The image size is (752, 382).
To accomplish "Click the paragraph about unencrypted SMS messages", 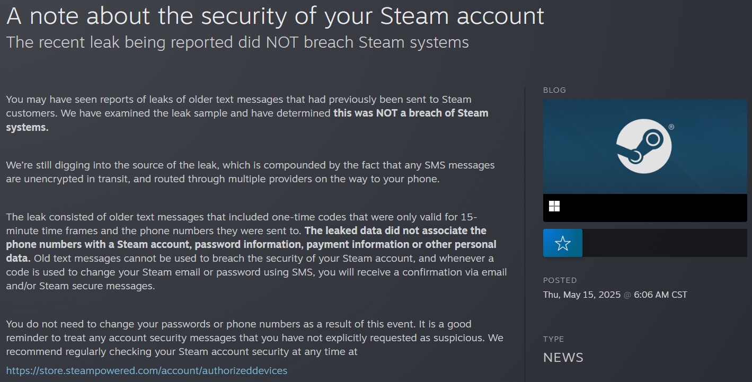I will coord(250,172).
